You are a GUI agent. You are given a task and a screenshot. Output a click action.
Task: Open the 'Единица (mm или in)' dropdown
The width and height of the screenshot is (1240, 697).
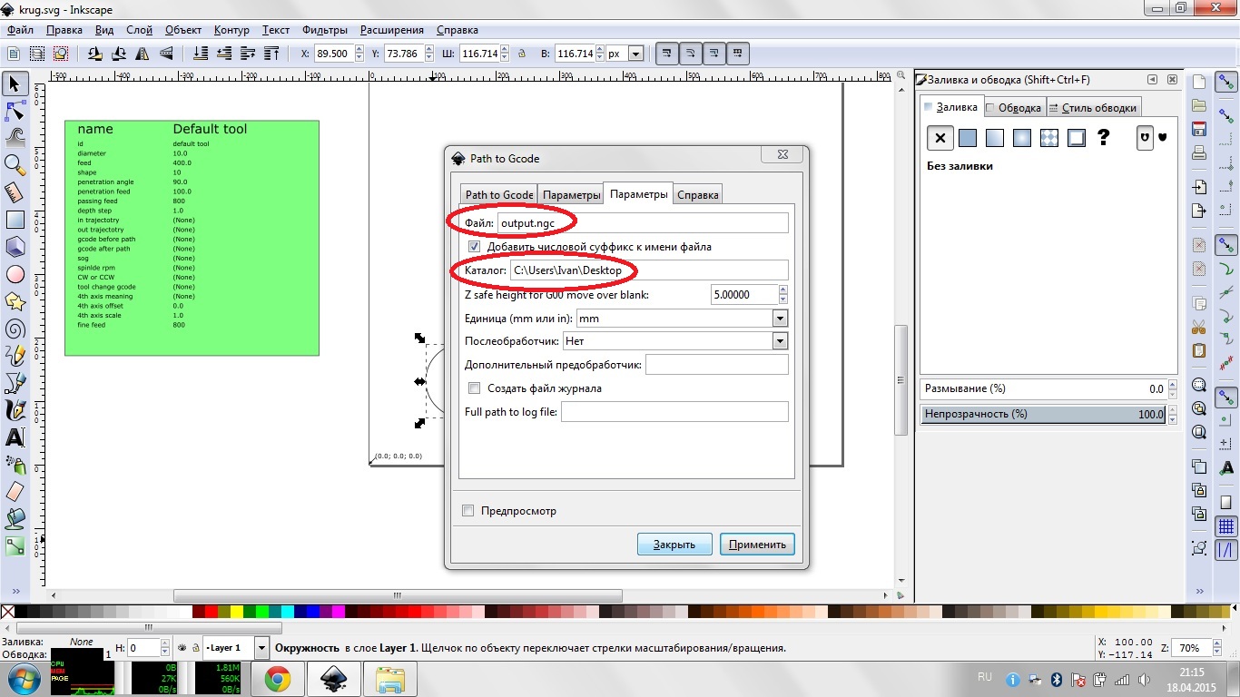(x=780, y=319)
